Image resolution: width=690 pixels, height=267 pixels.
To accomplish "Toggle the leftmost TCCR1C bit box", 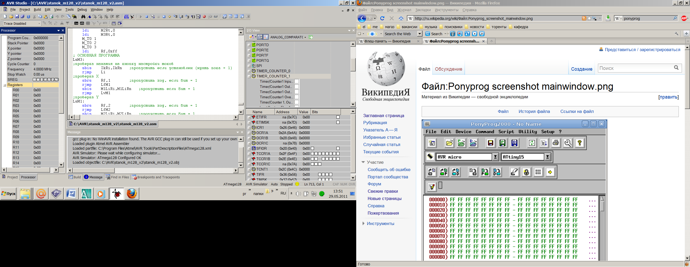I will pyautogui.click(x=312, y=164).
